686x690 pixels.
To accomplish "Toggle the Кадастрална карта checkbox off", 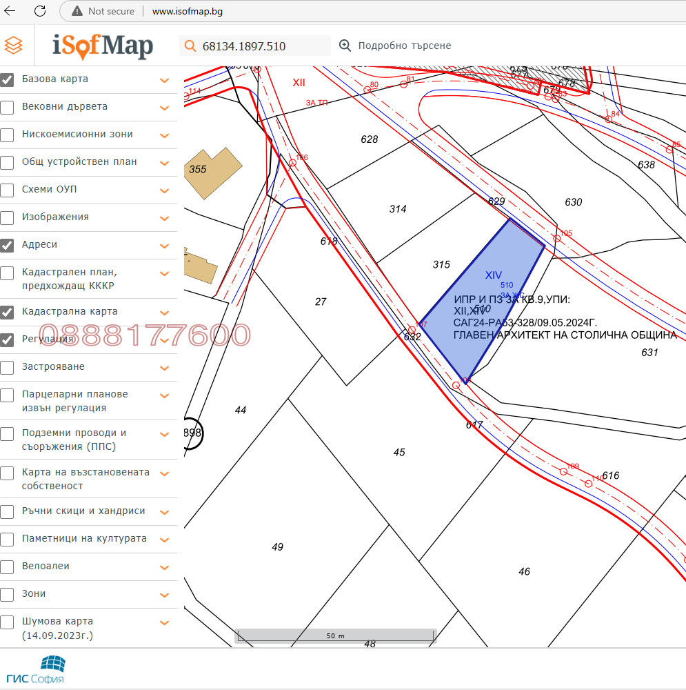I will 8,312.
